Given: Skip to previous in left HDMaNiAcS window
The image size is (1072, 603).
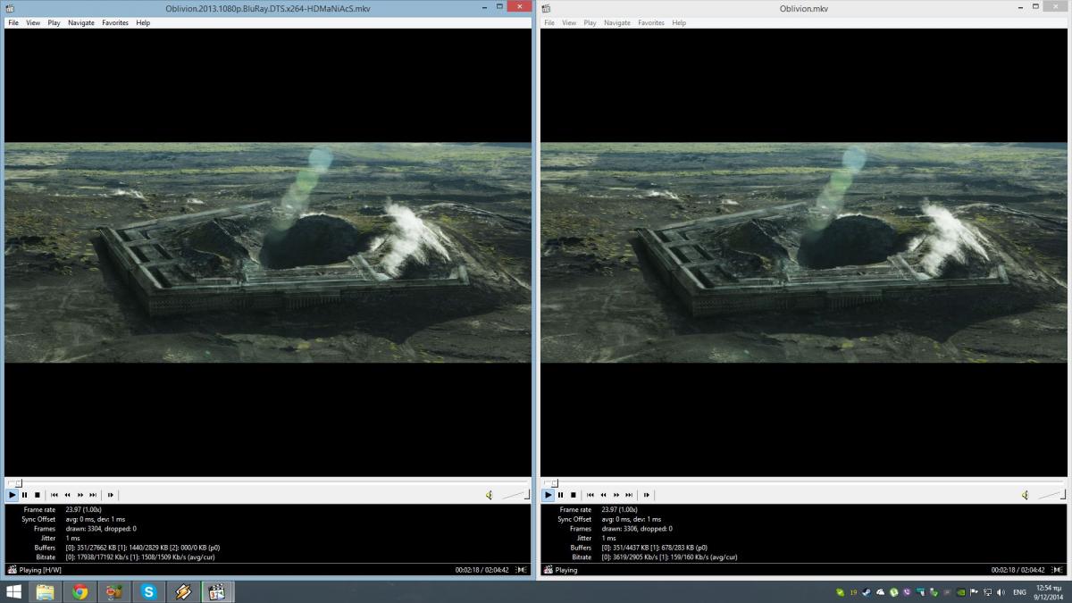Looking at the screenshot, I should point(54,495).
